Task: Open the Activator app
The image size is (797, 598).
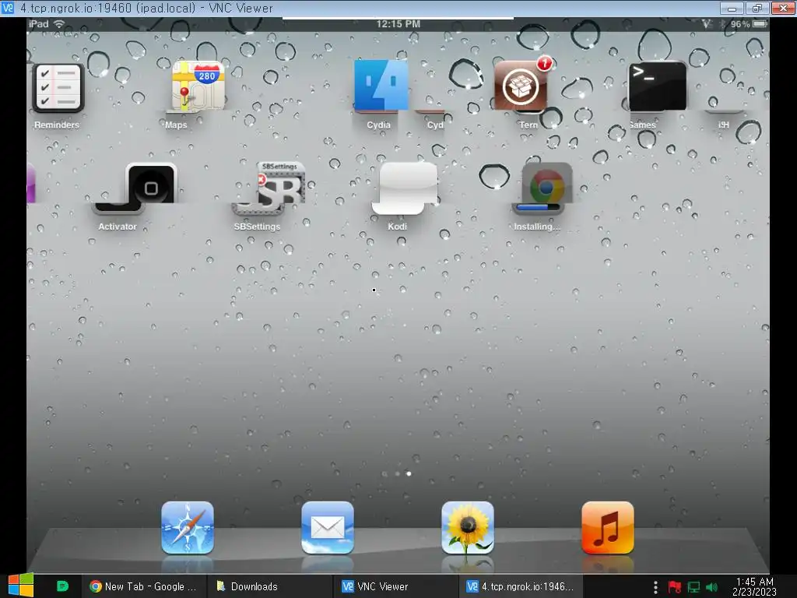Action: (151, 184)
